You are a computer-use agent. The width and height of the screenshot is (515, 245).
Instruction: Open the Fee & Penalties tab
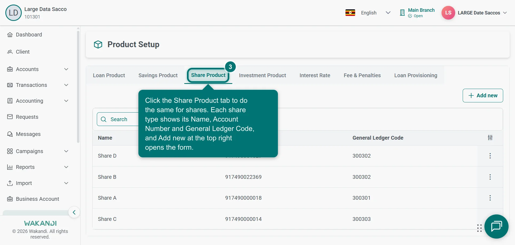362,75
